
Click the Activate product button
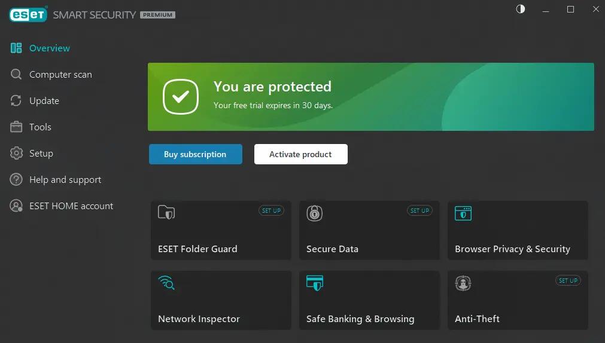coord(301,154)
